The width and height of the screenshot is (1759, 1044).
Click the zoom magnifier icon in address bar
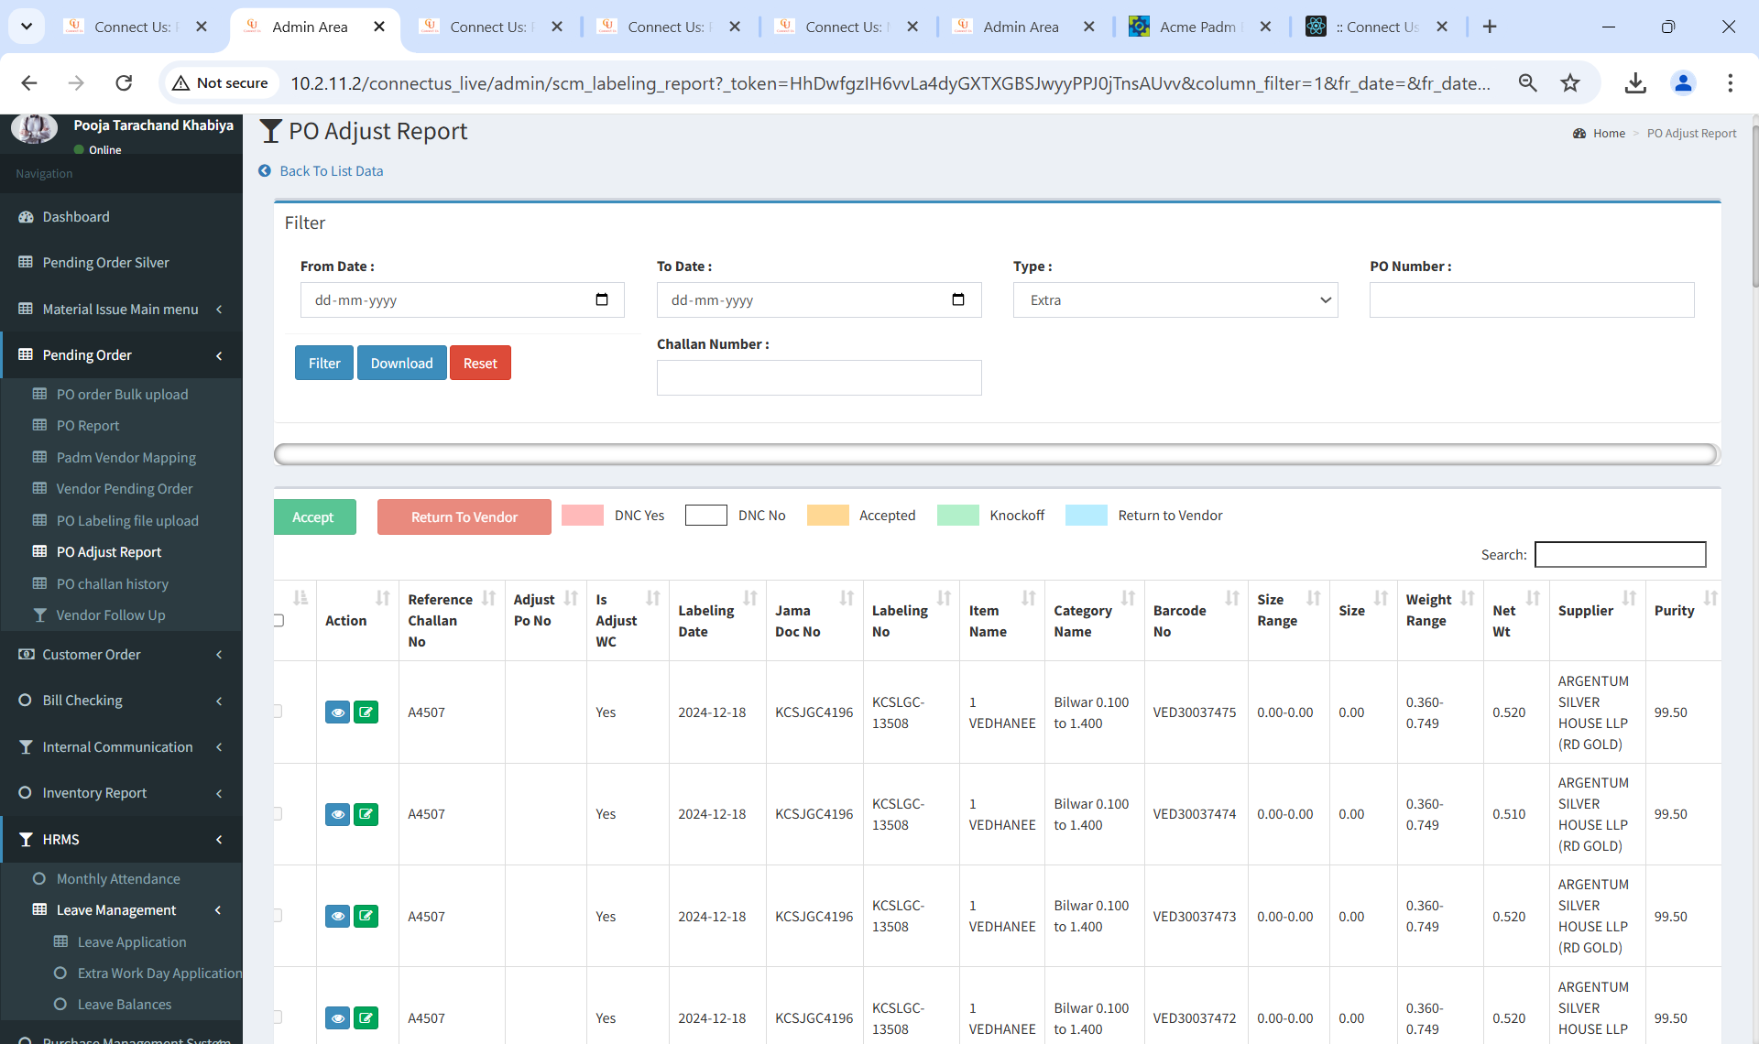[1527, 83]
